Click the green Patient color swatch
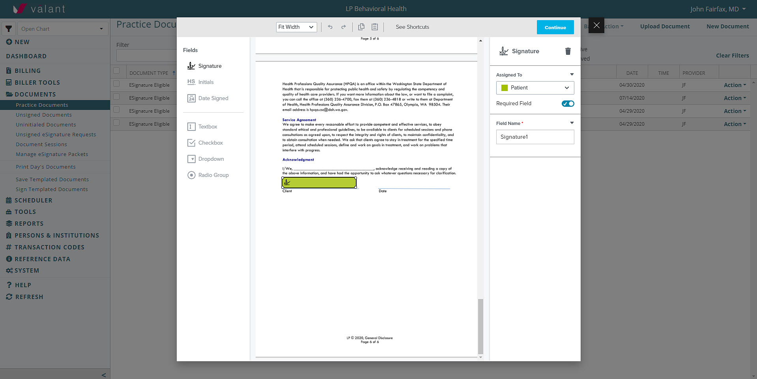The image size is (757, 379). point(504,88)
